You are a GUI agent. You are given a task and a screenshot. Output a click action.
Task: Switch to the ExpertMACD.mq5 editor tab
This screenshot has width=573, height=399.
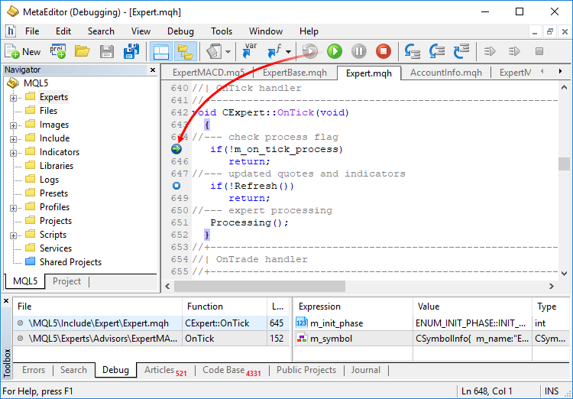pyautogui.click(x=209, y=73)
